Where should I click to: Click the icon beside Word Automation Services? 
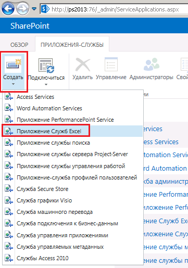click(9, 108)
